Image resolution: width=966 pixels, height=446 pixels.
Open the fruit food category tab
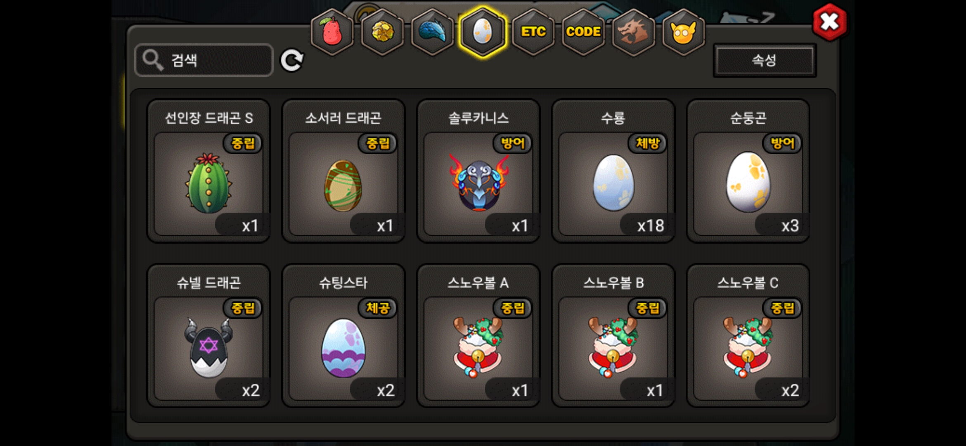(x=332, y=32)
